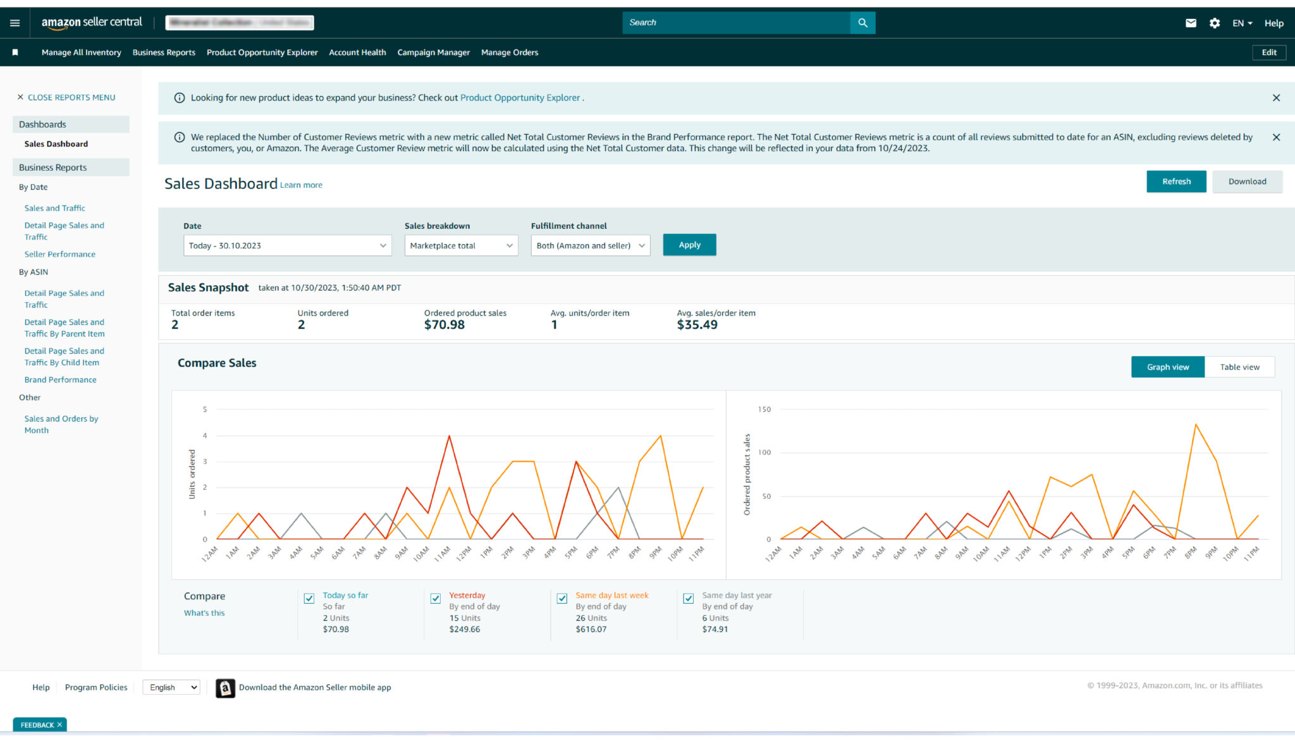
Task: Click Product Opportunity Explorer link in banner
Action: click(x=520, y=98)
